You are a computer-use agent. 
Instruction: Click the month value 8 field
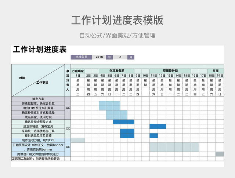click(120, 57)
